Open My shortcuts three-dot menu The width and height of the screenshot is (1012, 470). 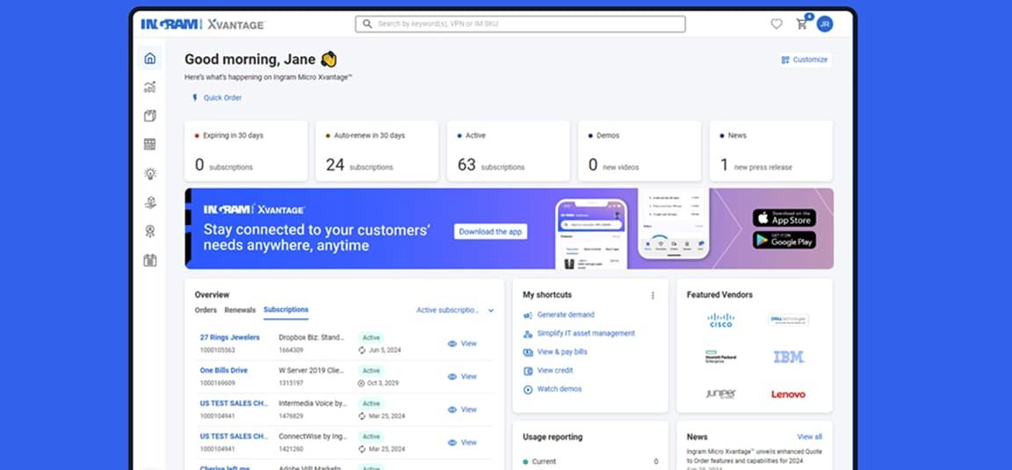point(653,296)
